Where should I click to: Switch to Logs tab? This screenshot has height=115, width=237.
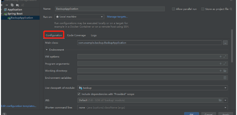pos(94,35)
